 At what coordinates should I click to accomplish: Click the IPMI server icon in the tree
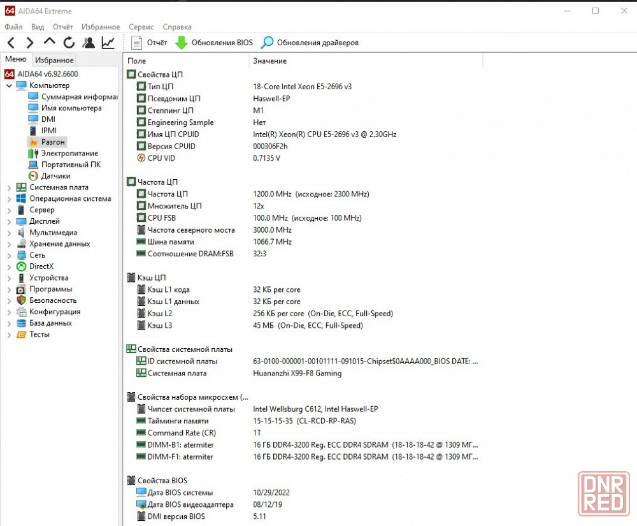tap(33, 131)
